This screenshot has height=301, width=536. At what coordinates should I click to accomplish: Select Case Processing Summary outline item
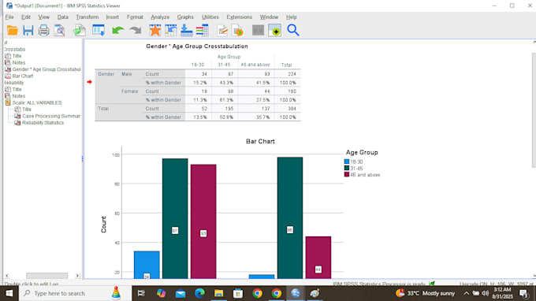click(51, 116)
